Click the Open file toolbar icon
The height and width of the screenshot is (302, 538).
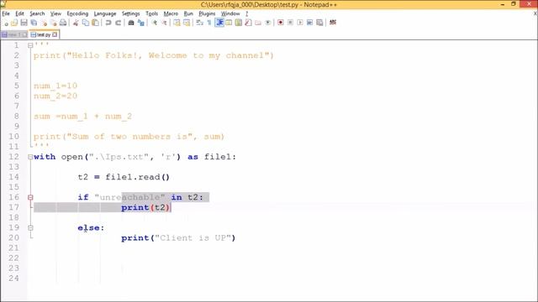(x=14, y=23)
